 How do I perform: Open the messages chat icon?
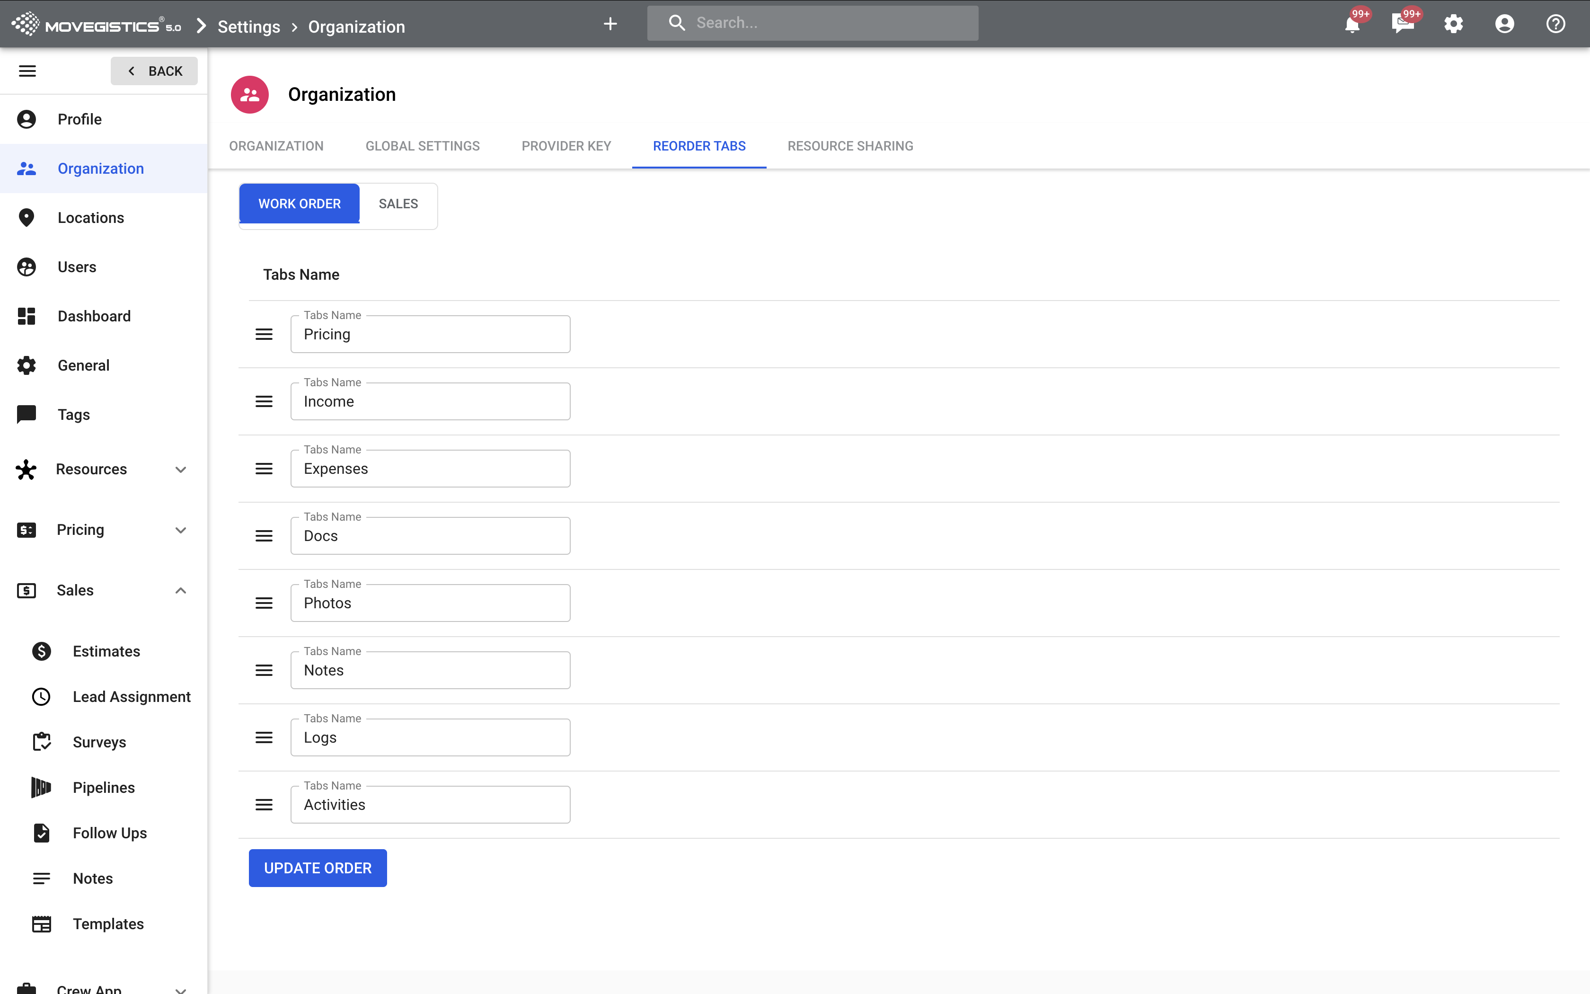[1402, 24]
